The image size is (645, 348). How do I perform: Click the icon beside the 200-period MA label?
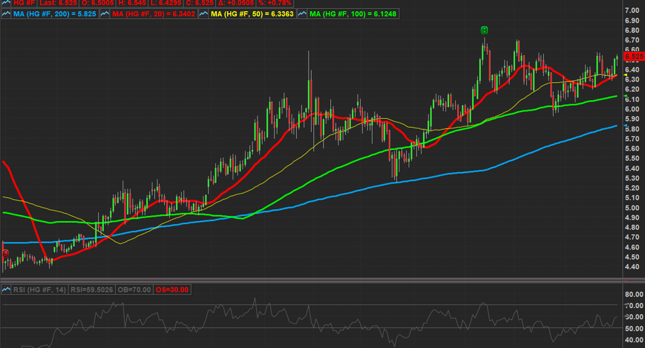pos(6,14)
